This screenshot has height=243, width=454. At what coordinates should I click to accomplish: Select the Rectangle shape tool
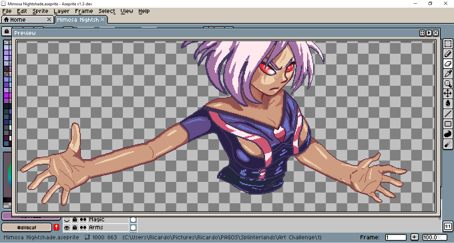coord(448,124)
